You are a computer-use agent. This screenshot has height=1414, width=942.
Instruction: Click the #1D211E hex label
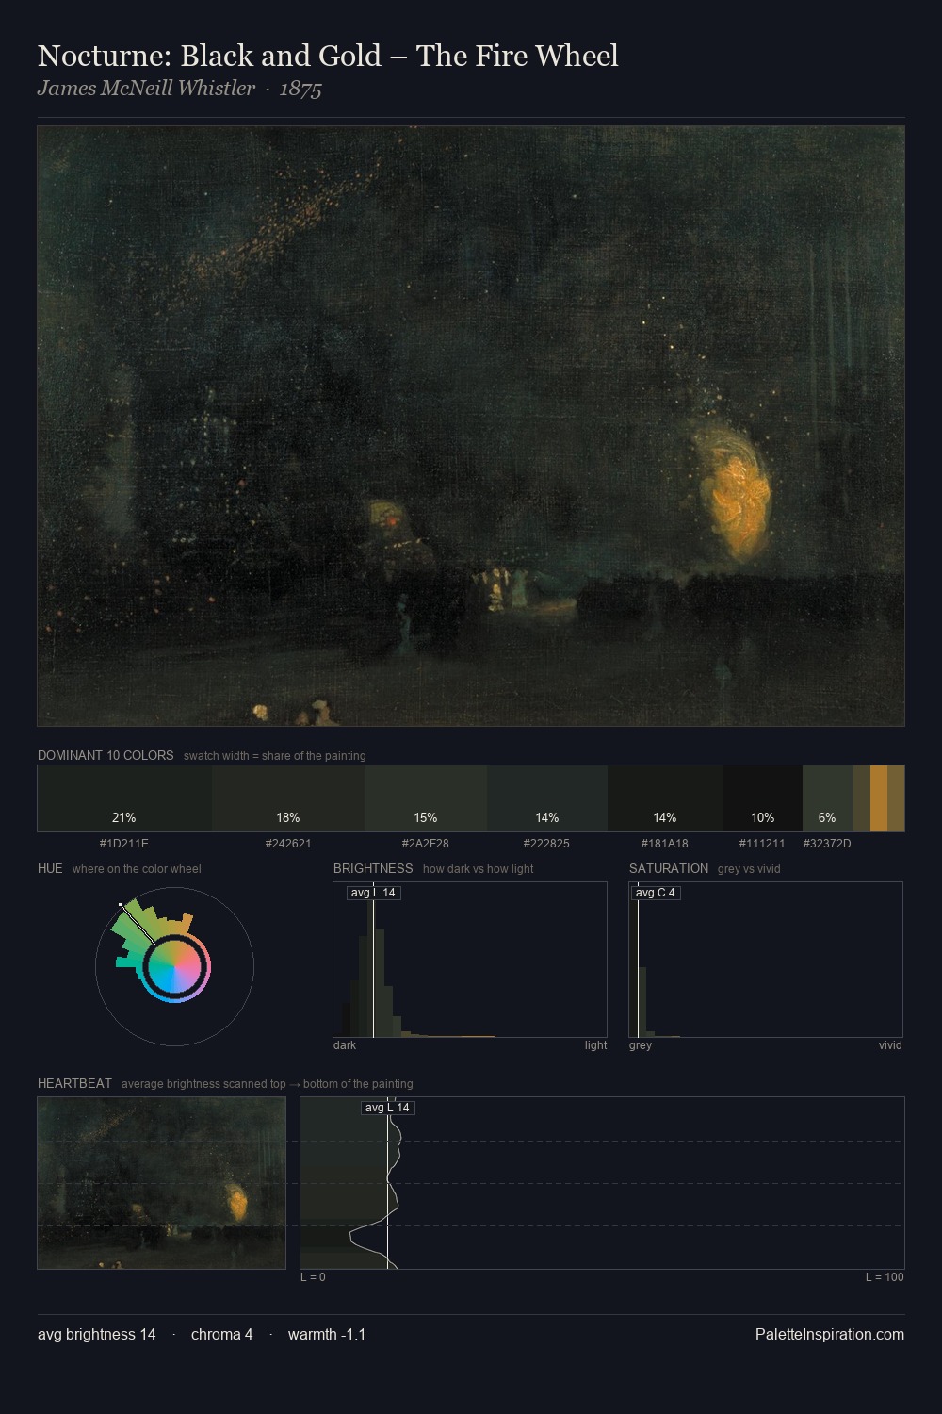[x=124, y=844]
